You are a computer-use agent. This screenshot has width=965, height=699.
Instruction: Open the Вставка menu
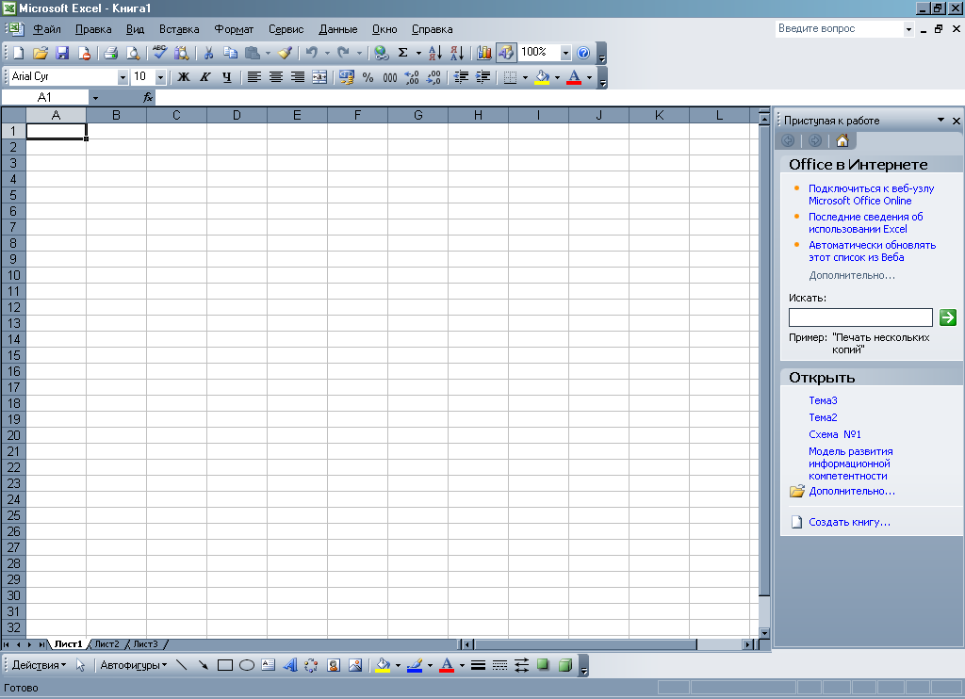click(179, 29)
